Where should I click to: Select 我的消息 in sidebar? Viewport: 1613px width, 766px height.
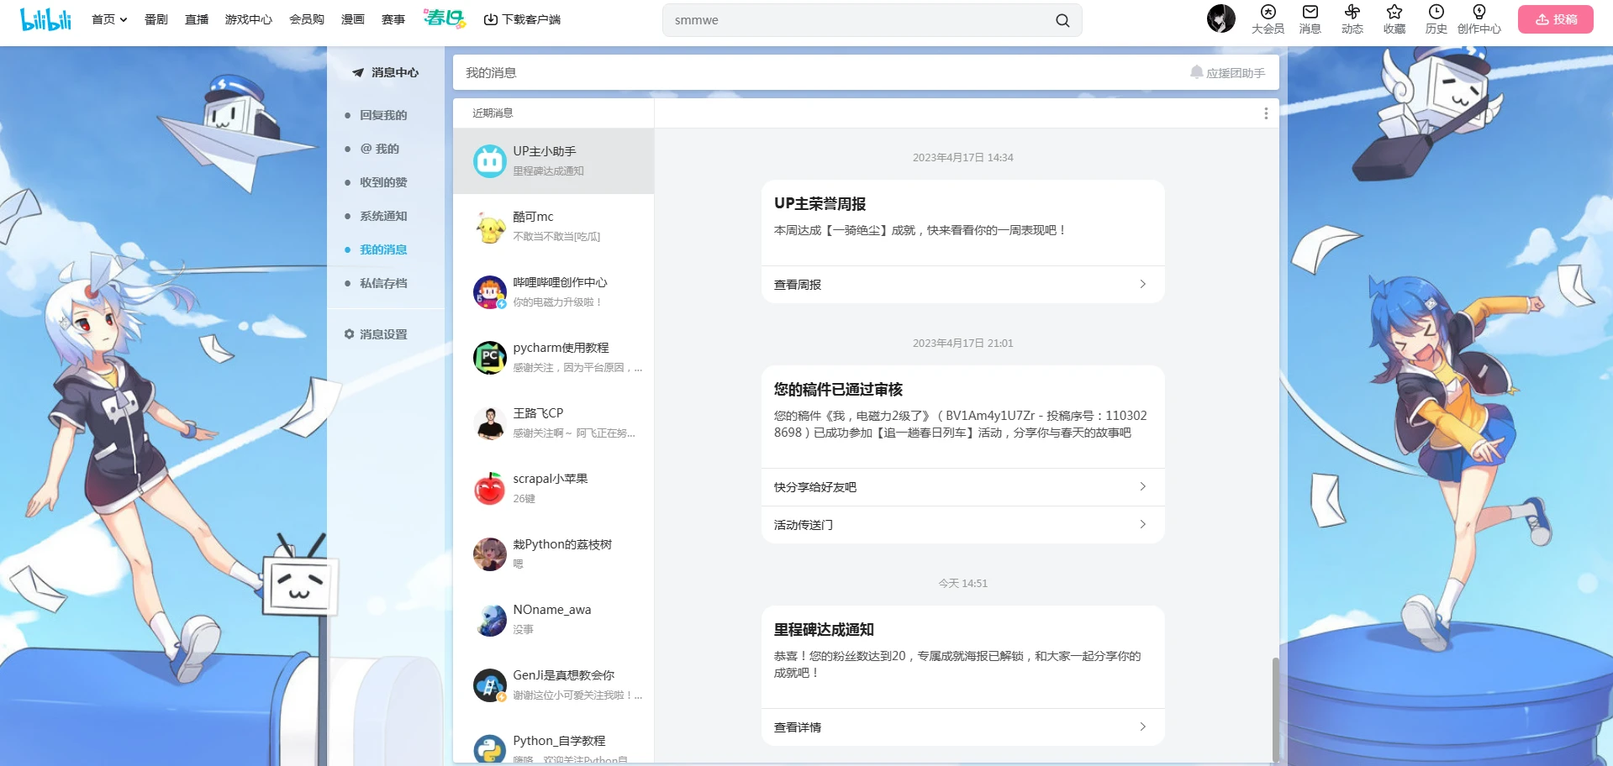383,249
